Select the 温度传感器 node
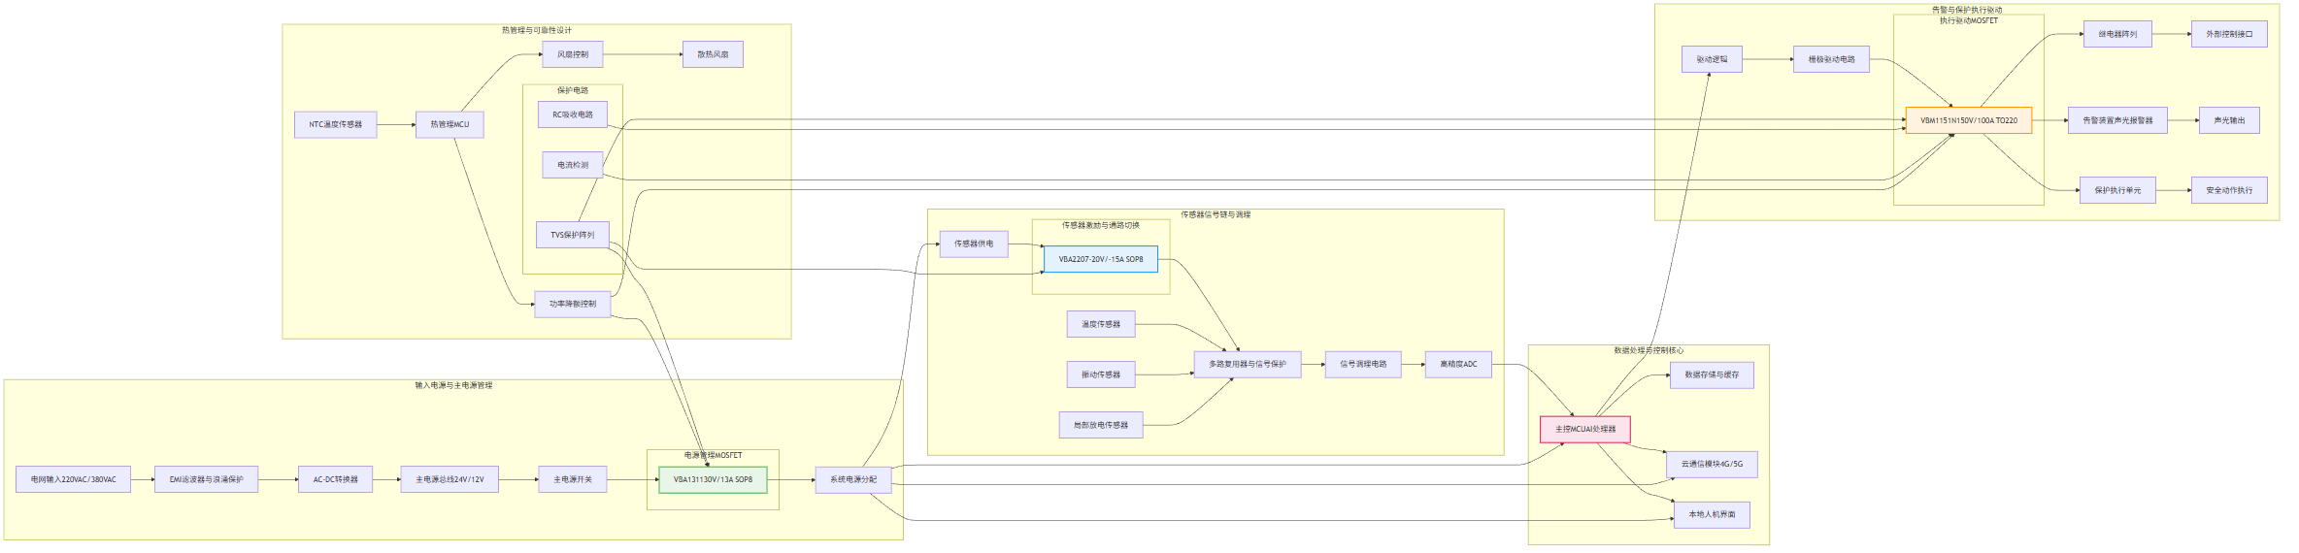Viewport: 2299px width, 553px height. coord(1101,324)
